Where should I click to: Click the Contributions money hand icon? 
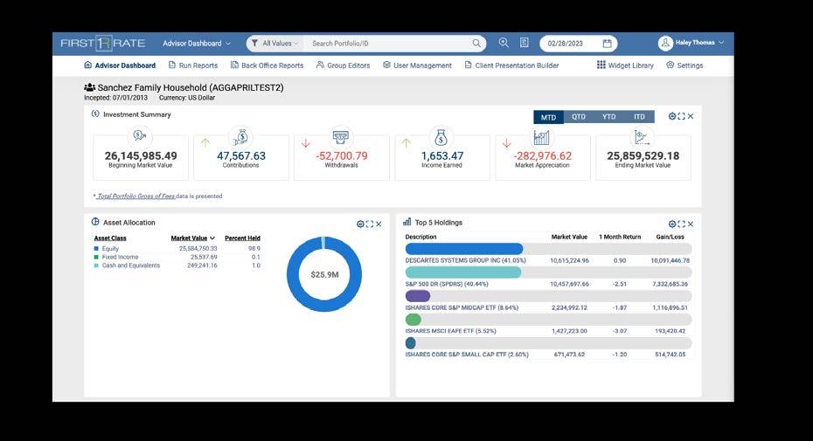(x=240, y=136)
